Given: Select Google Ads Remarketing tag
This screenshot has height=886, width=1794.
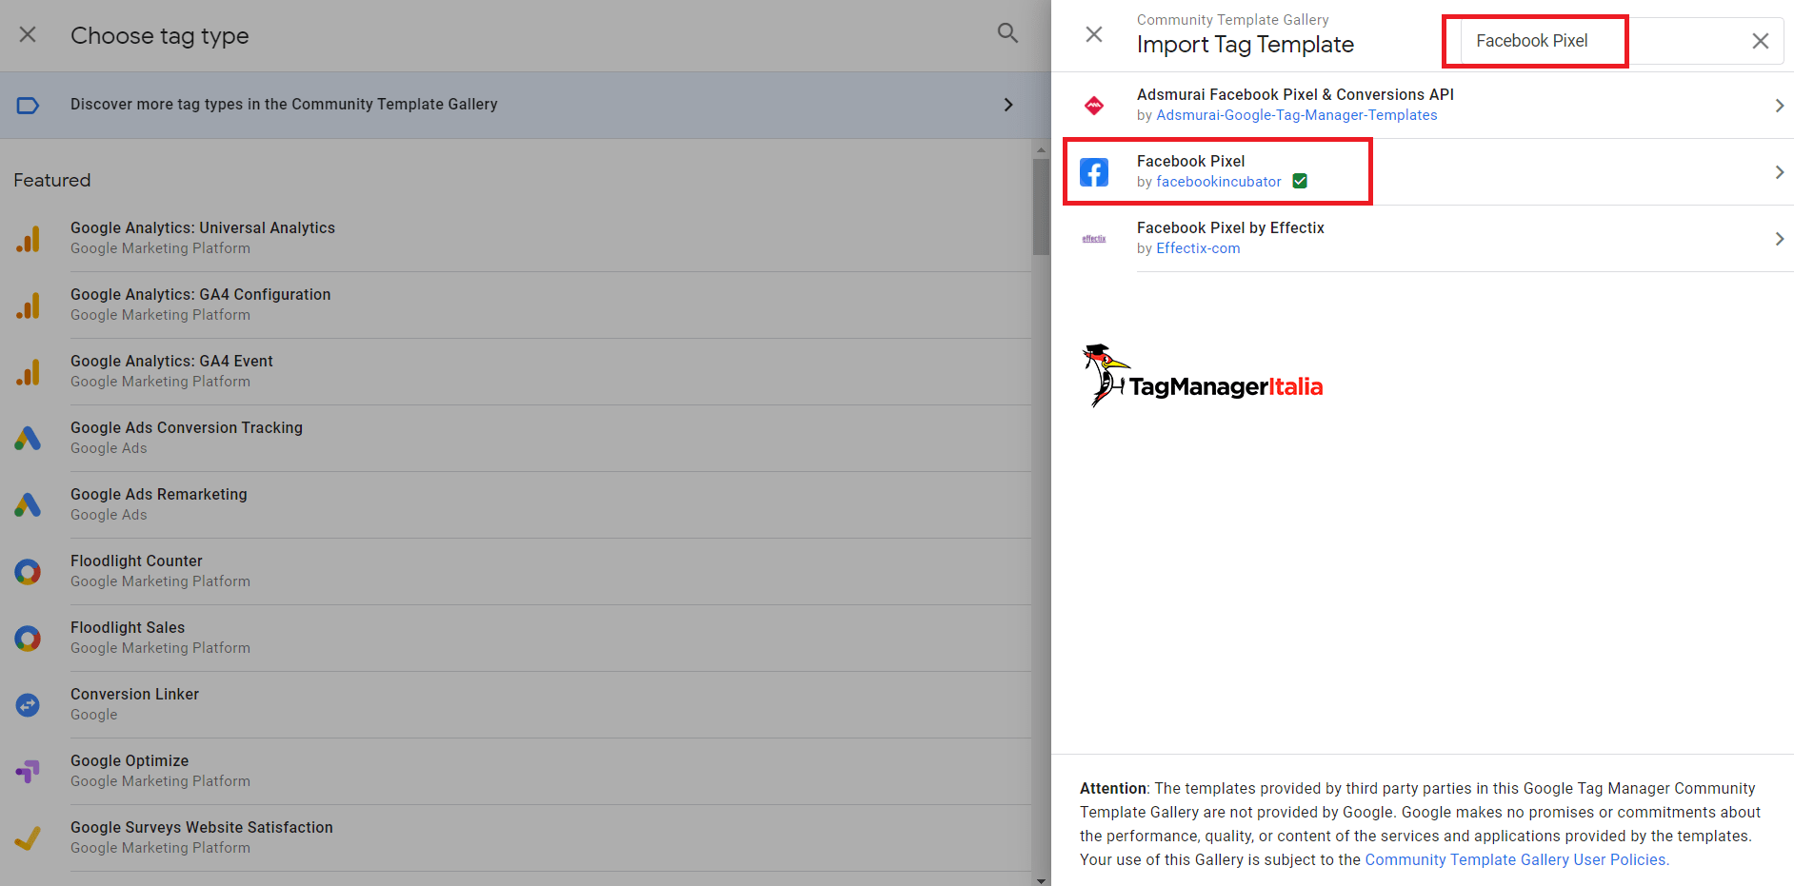Looking at the screenshot, I should pyautogui.click(x=515, y=505).
